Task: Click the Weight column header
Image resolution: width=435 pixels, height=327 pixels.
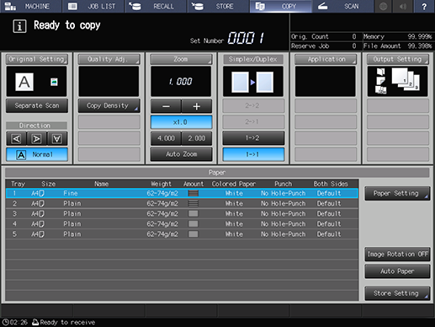Action: tap(161, 184)
